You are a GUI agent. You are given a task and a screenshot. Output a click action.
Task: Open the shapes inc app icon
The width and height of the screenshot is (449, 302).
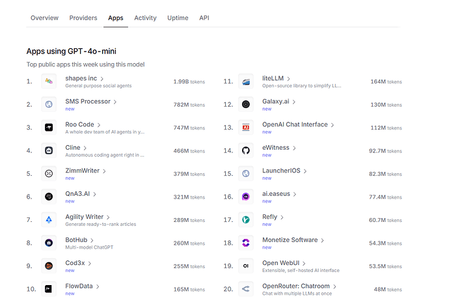click(49, 81)
